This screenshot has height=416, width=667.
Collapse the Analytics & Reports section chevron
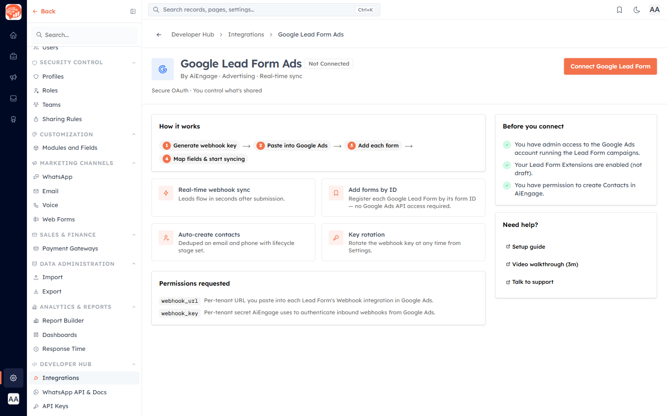click(134, 307)
